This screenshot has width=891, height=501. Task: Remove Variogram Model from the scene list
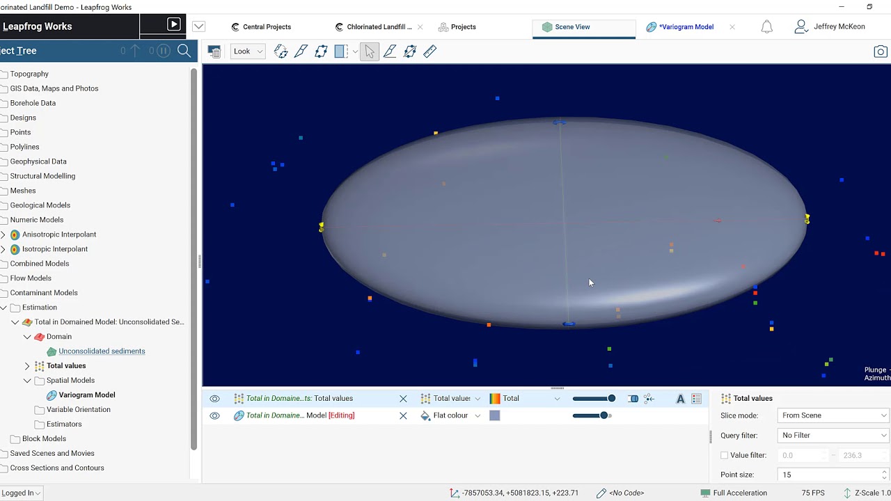point(403,415)
